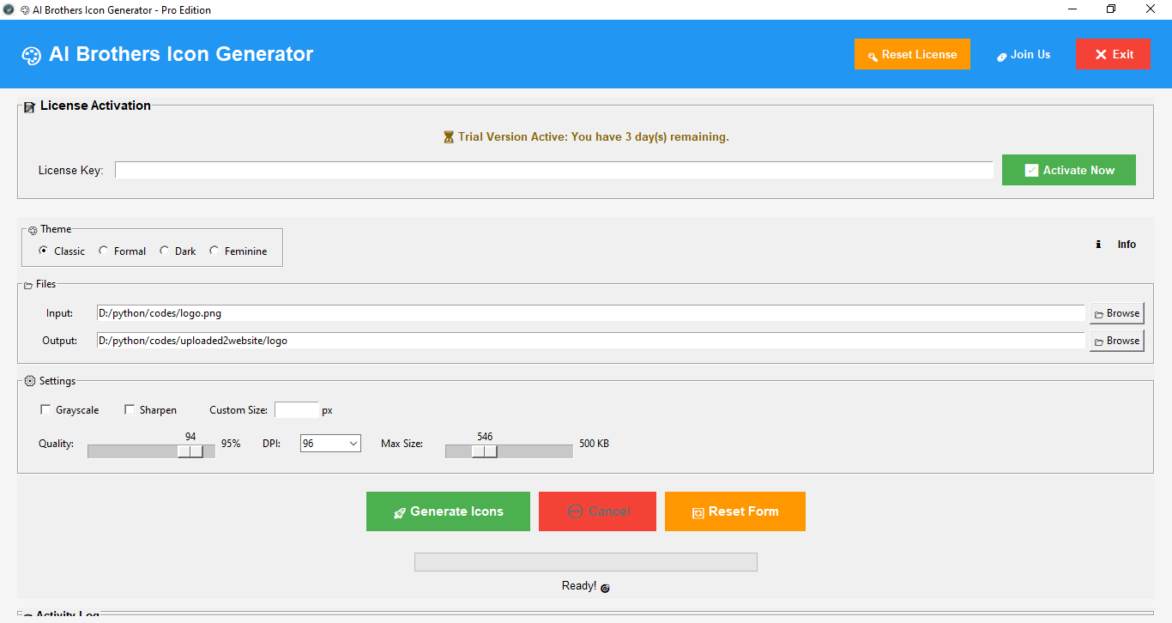
Task: Open the Join Us link
Action: [x=1024, y=54]
